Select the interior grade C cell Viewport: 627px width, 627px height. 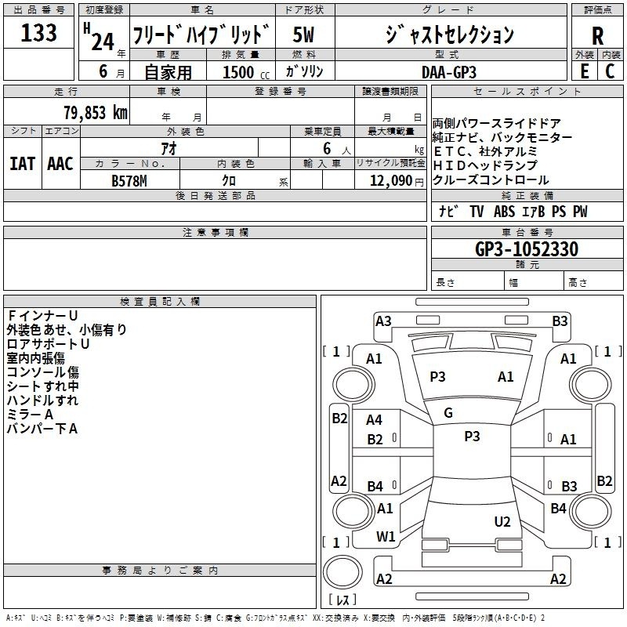tap(610, 71)
